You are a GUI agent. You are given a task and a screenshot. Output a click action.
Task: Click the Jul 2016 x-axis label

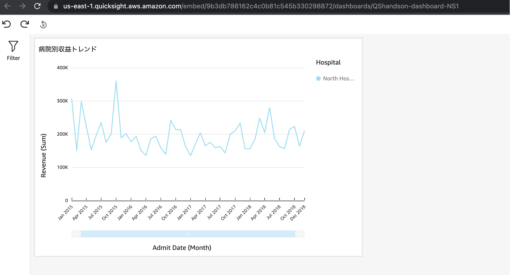[154, 212]
